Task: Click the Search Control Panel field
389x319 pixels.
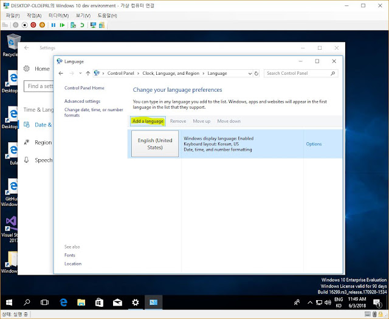Action: pyautogui.click(x=301, y=73)
